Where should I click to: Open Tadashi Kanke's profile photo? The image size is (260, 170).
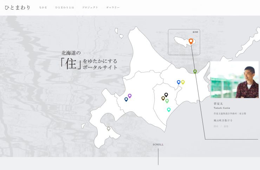pyautogui.click(x=234, y=80)
